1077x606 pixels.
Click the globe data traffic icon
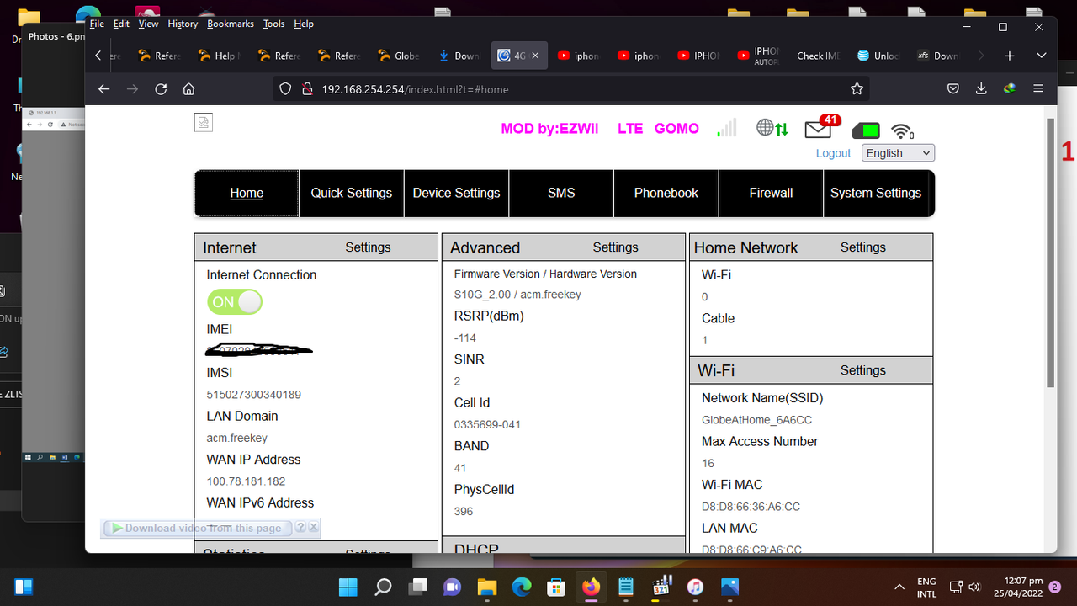coord(772,128)
